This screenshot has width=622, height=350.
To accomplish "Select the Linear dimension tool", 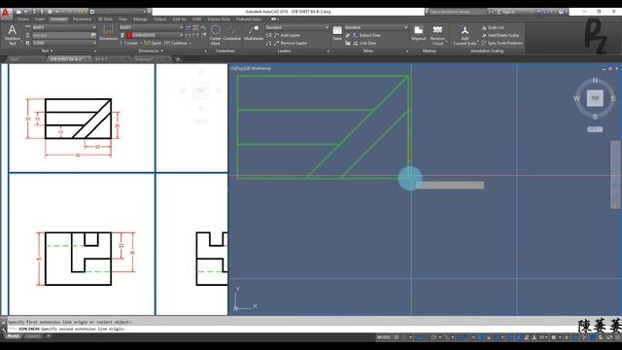I will [x=129, y=43].
